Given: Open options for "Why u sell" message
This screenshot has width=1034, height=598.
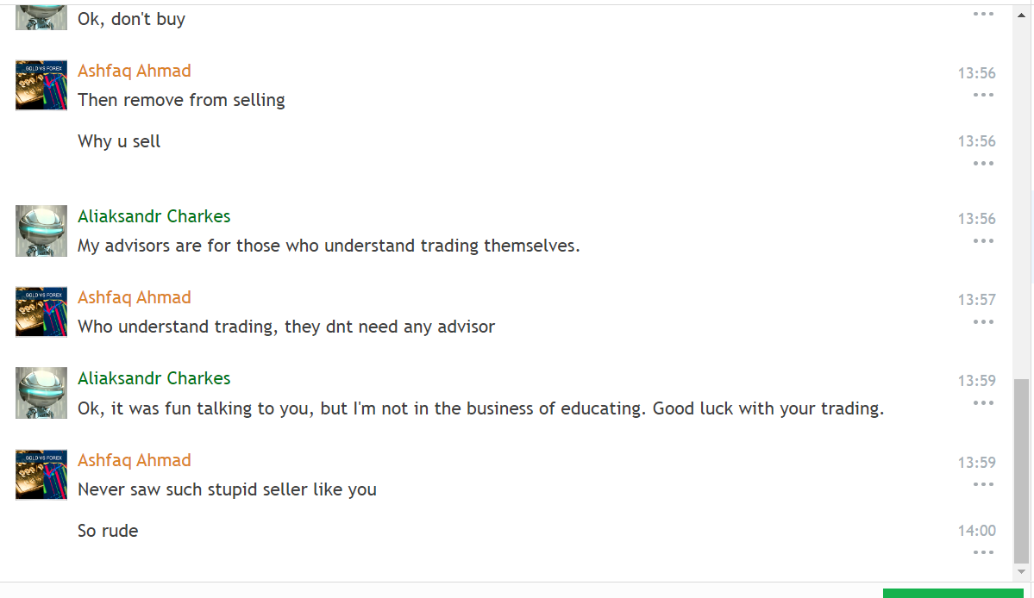Looking at the screenshot, I should (983, 163).
